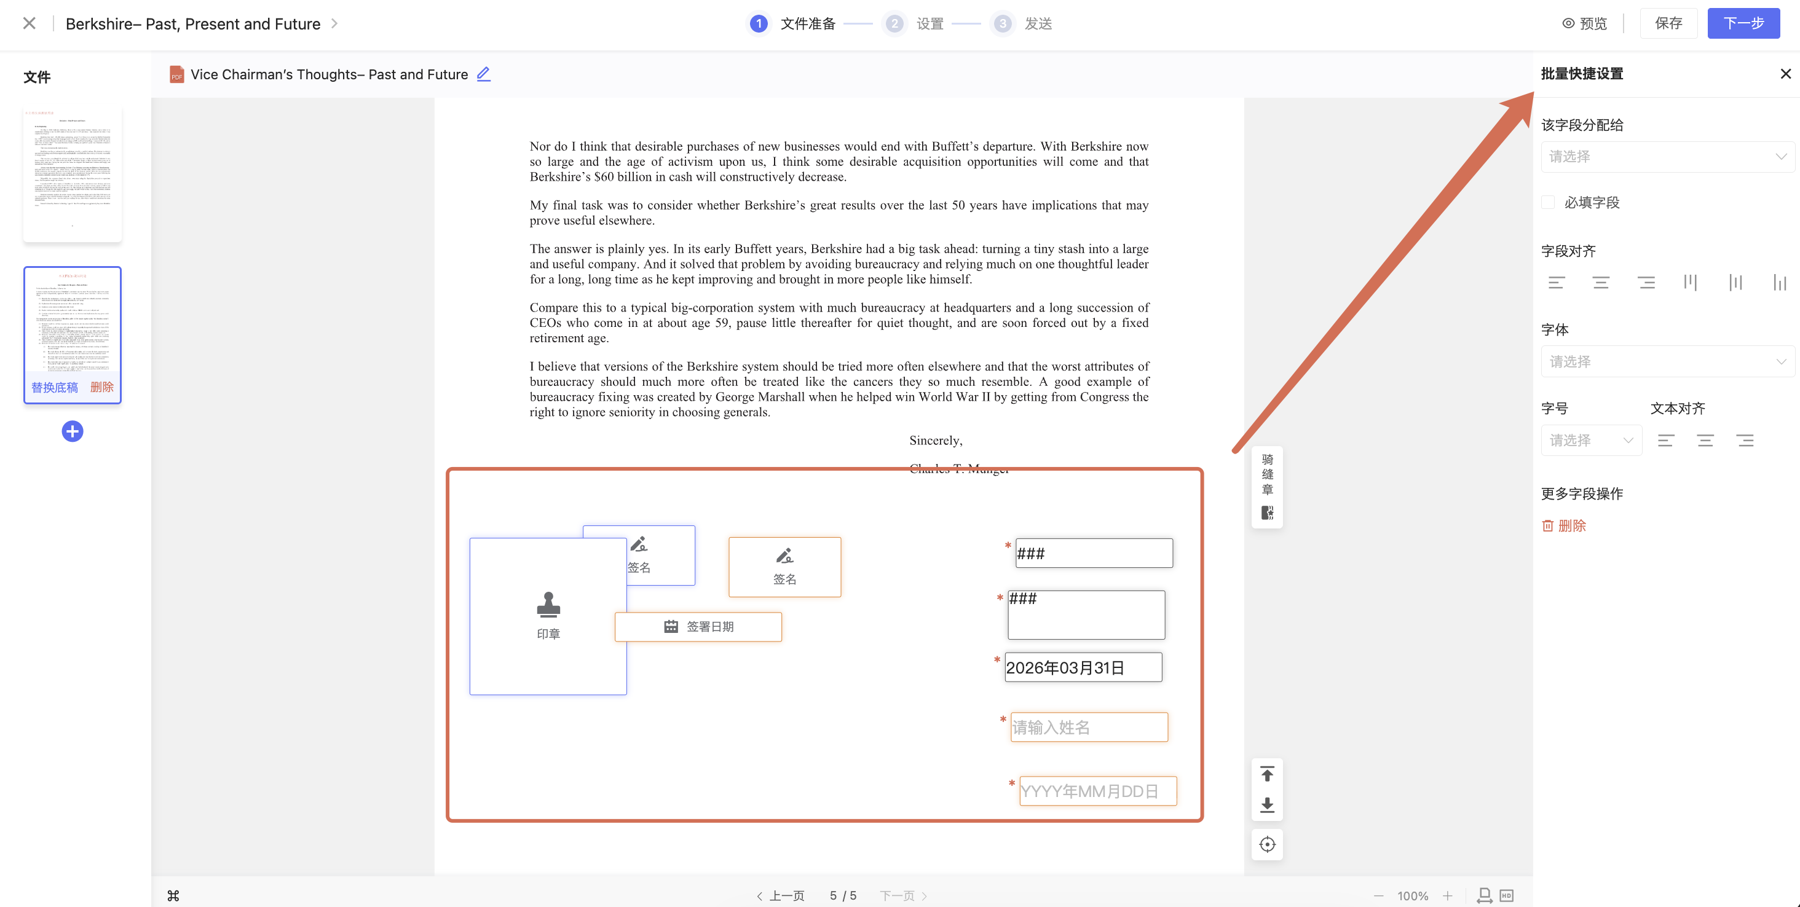Enable the 必填字段 checkbox
The image size is (1800, 907).
pyautogui.click(x=1549, y=203)
